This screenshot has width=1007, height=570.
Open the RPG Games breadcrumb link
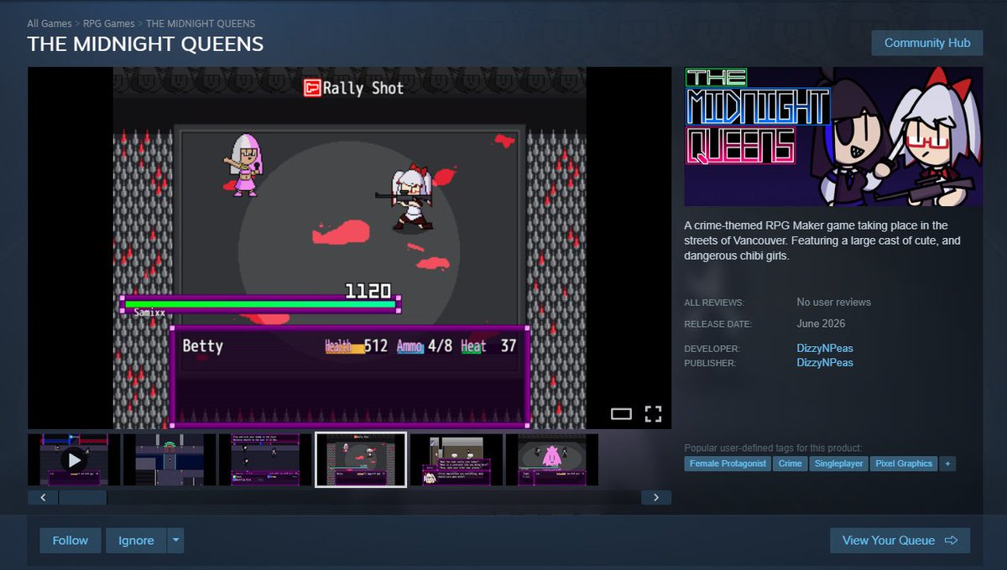(x=109, y=23)
